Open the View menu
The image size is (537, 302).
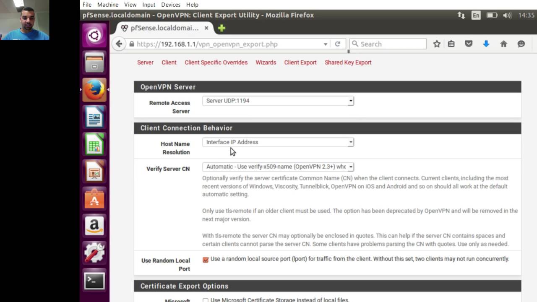130,5
